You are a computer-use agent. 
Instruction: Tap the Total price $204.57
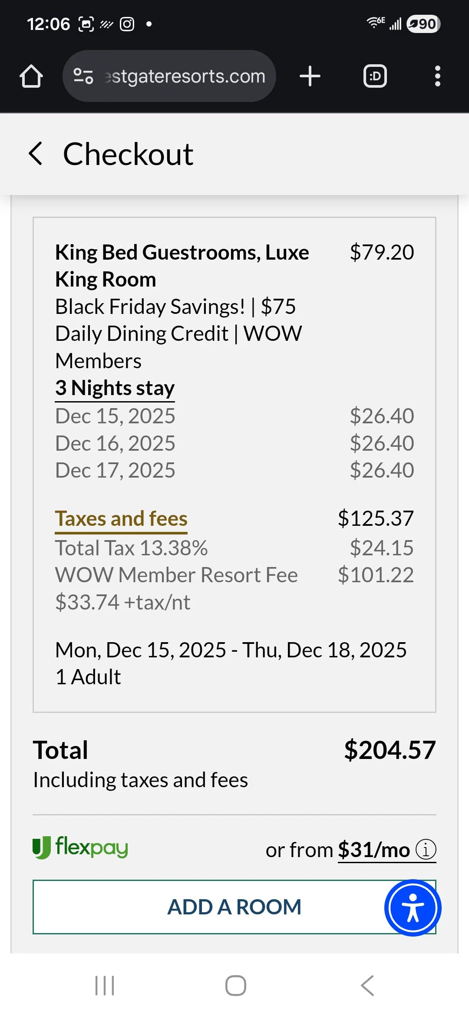coord(390,750)
